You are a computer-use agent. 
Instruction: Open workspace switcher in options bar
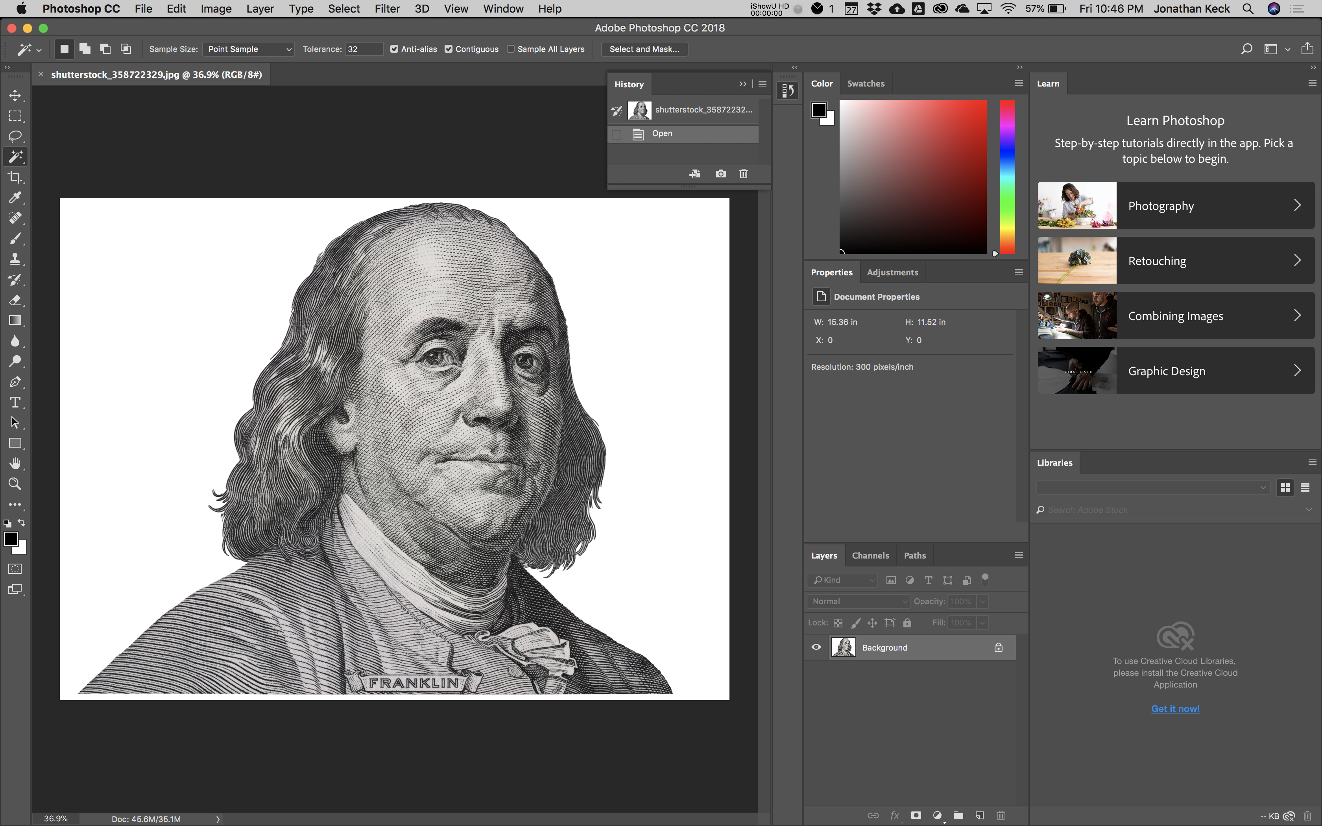pyautogui.click(x=1277, y=49)
